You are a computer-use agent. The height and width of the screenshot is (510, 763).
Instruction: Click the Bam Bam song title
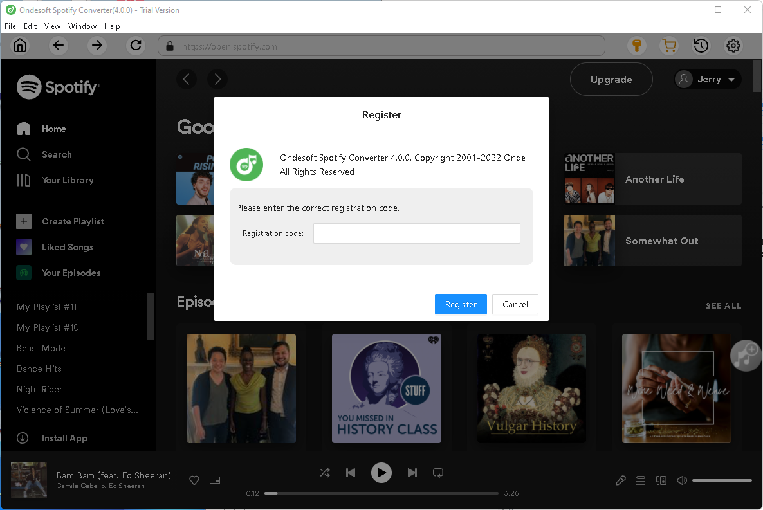[113, 475]
